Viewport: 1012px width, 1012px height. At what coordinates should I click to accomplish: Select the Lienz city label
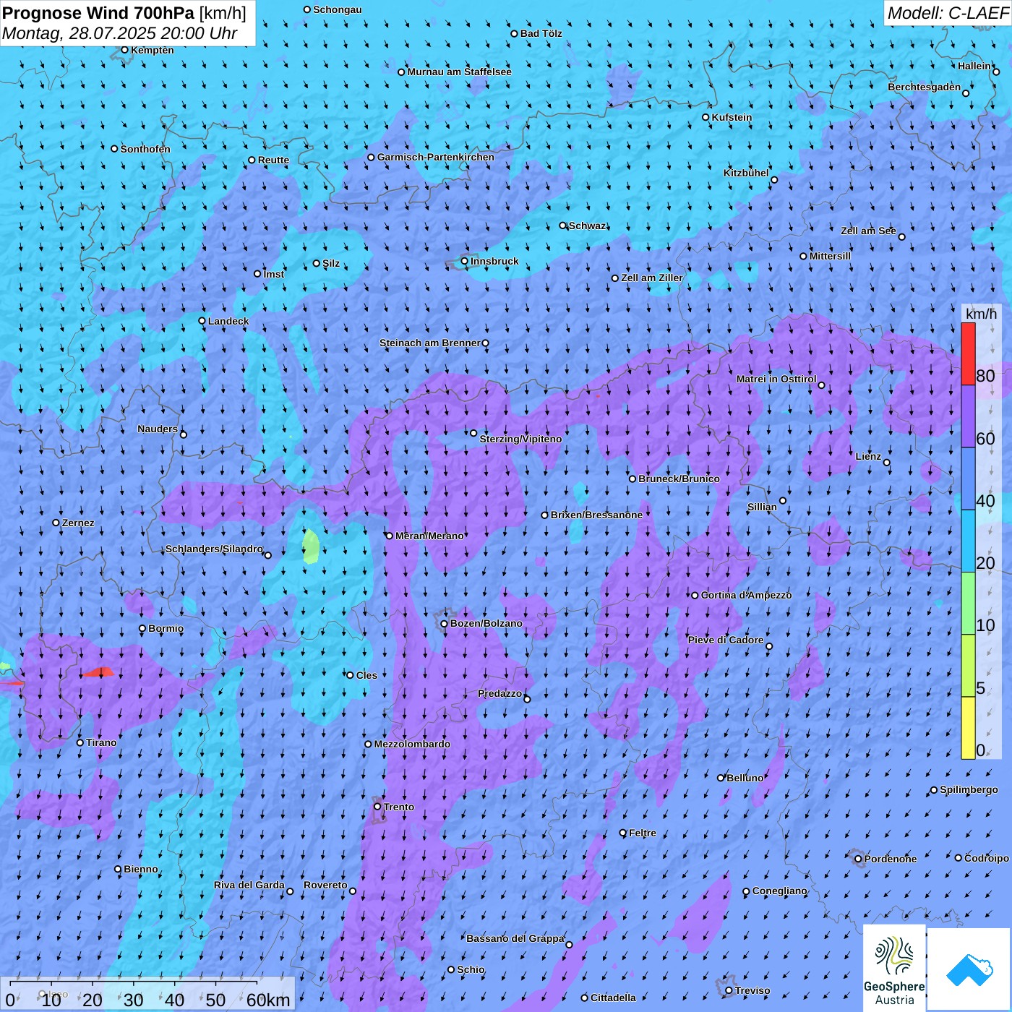(868, 456)
